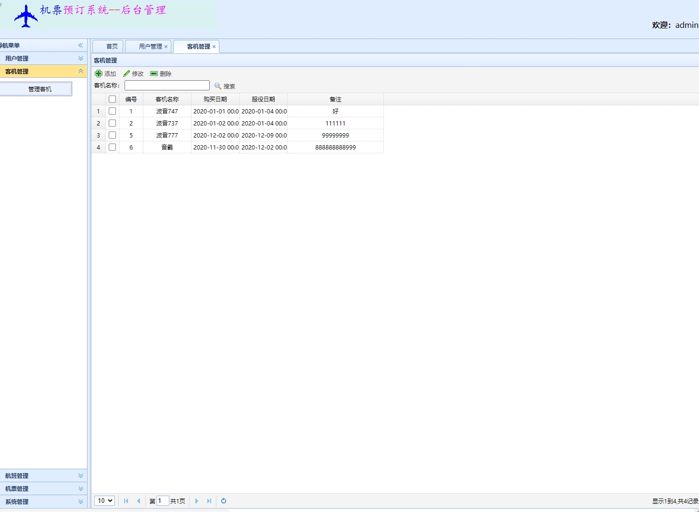Screen dimensions: 699x512
Task: Click the delete minus icon
Action: (154, 74)
